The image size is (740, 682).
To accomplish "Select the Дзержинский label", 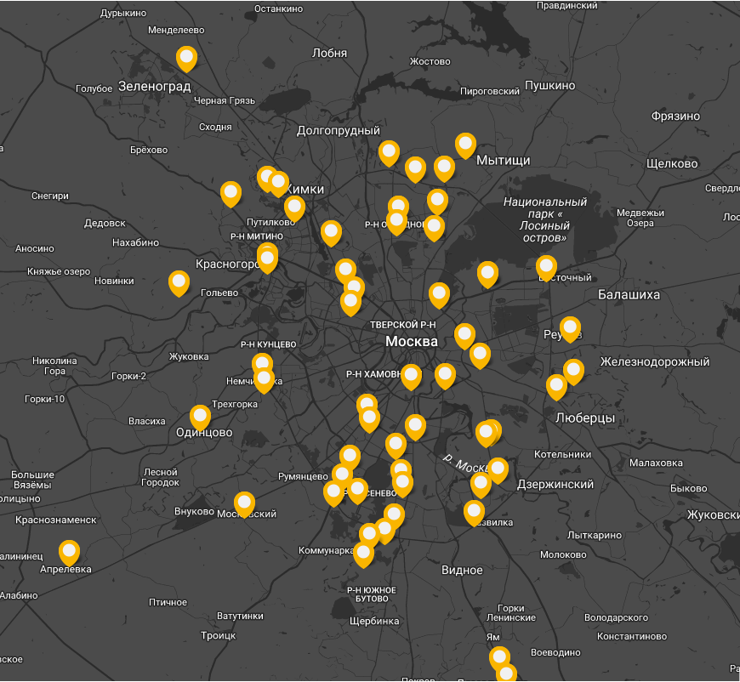I will tap(555, 485).
